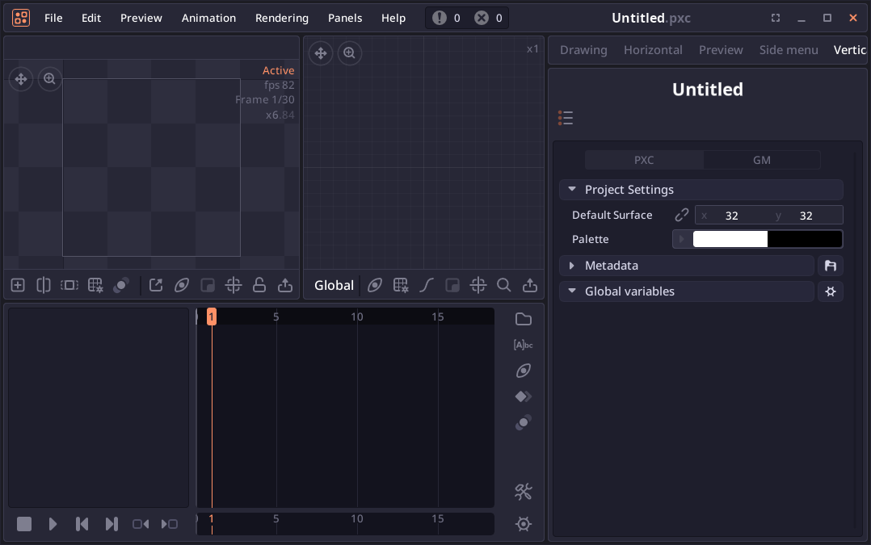Open the Rendering menu
871x545 pixels.
click(x=281, y=18)
